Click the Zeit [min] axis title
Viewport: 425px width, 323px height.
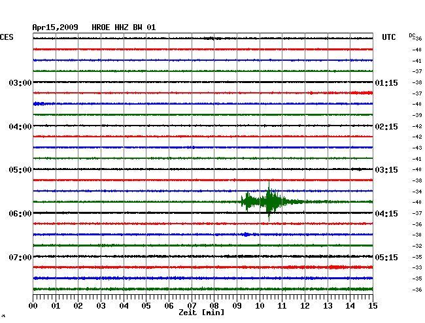[x=201, y=313]
